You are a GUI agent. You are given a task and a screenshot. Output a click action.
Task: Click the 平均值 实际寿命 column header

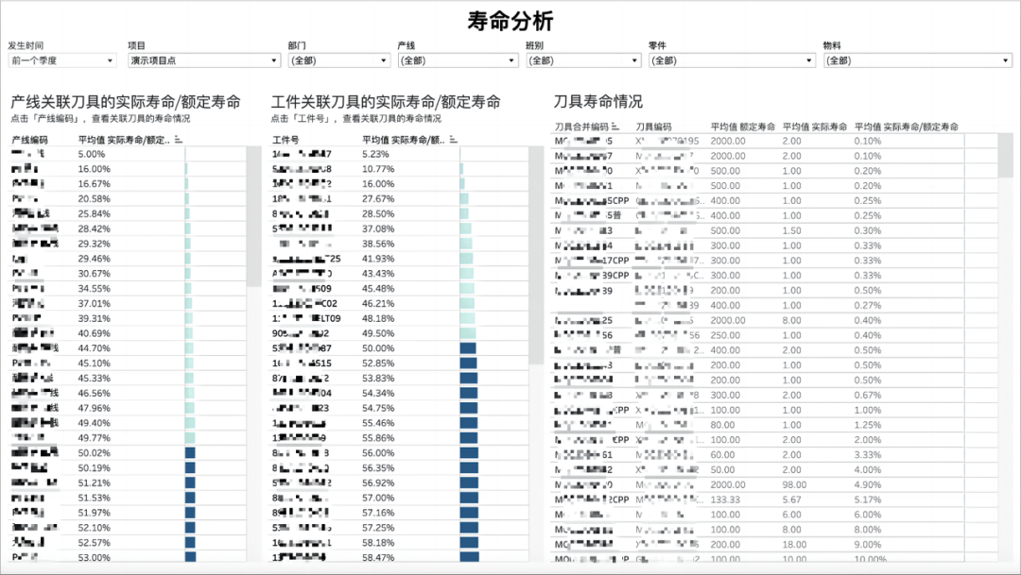pyautogui.click(x=815, y=126)
